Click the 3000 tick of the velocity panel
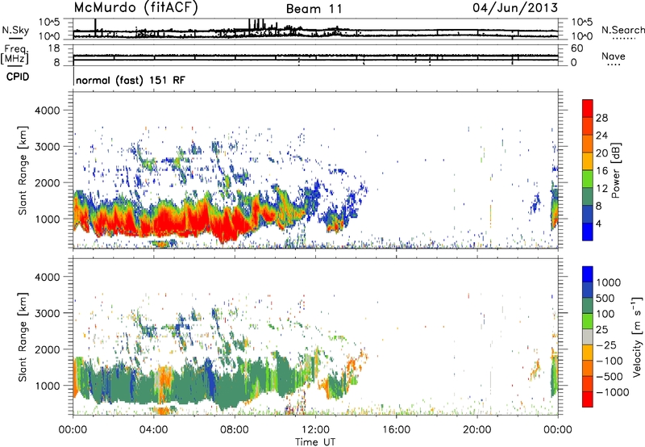Viewport: 645px width, 447px height. coord(48,313)
